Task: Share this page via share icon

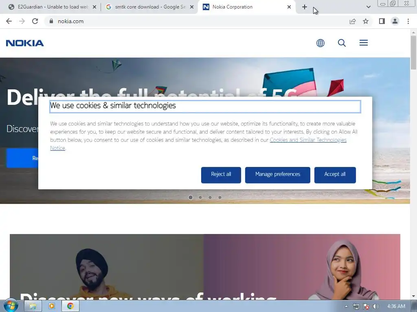Action: click(353, 21)
